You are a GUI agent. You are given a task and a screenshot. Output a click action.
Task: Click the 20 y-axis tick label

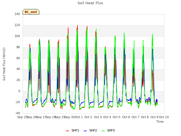(18, 80)
